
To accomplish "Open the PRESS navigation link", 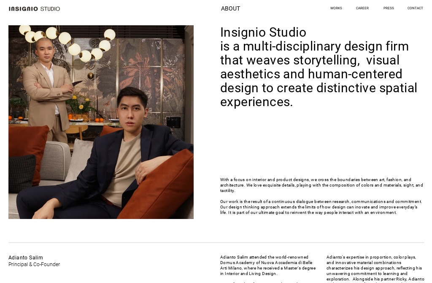I will [x=388, y=8].
